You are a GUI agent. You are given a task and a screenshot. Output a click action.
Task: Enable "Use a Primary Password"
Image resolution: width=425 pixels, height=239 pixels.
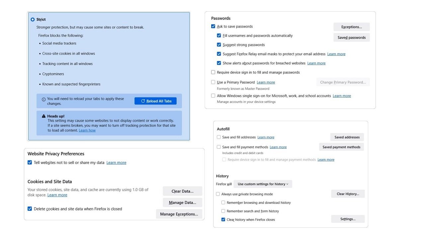213,82
